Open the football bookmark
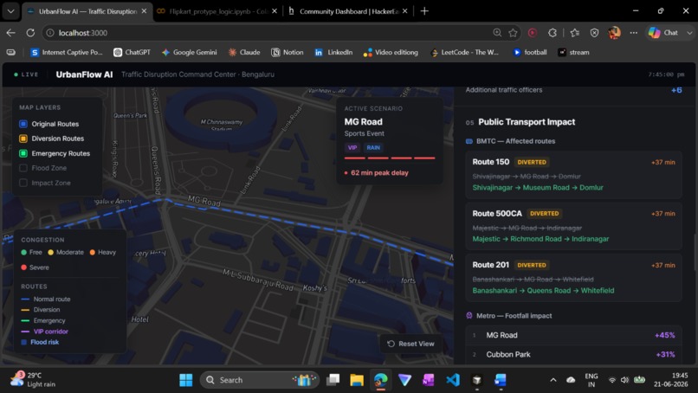The image size is (698, 393). point(529,52)
